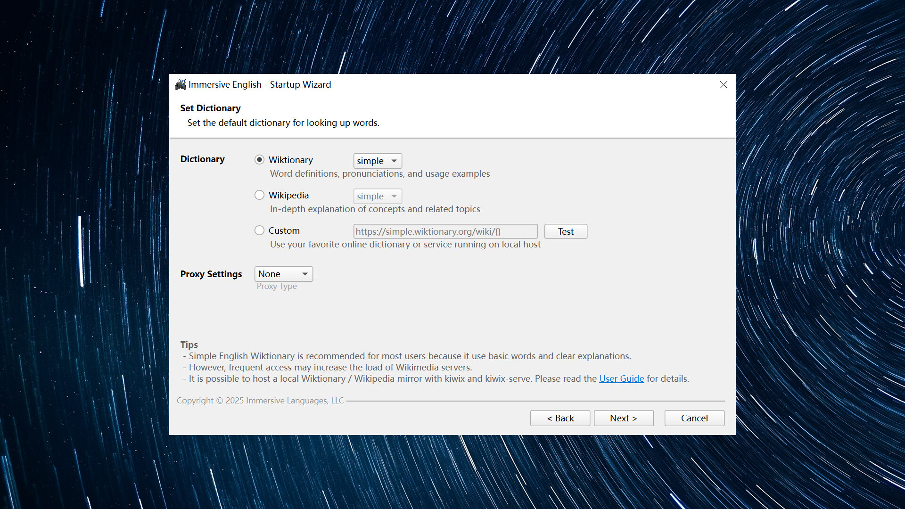This screenshot has width=905, height=509.
Task: Select the Wikipedia dropdown arrow
Action: [395, 196]
